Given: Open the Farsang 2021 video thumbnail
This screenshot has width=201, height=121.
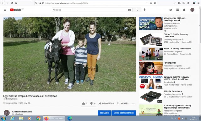Looking at the screenshot, I should pos(151,68).
